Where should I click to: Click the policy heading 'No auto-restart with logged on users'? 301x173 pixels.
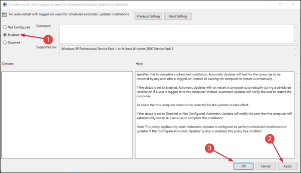(69, 14)
